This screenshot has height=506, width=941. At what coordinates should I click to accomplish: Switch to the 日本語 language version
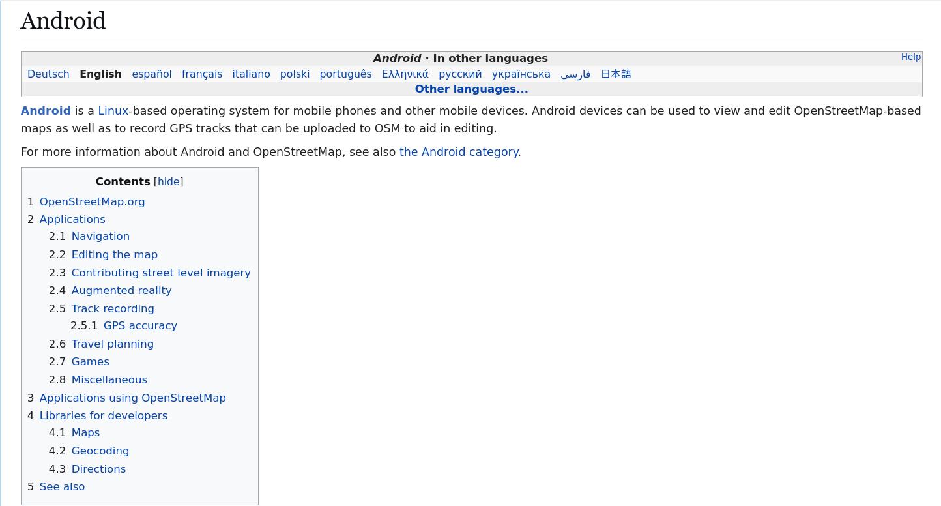(616, 74)
